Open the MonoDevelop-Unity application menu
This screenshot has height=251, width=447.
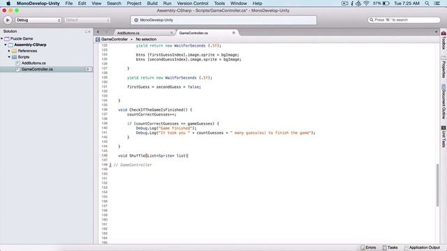(38, 3)
